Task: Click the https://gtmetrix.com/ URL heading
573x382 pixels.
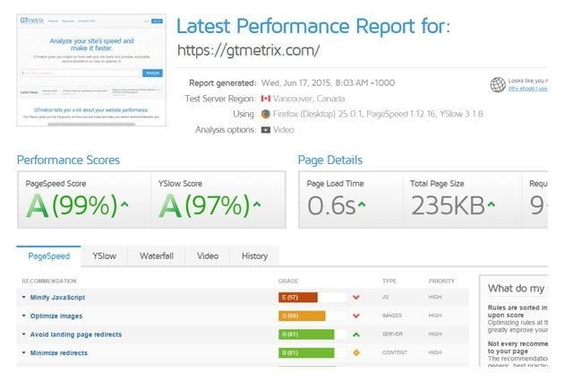Action: tap(249, 50)
